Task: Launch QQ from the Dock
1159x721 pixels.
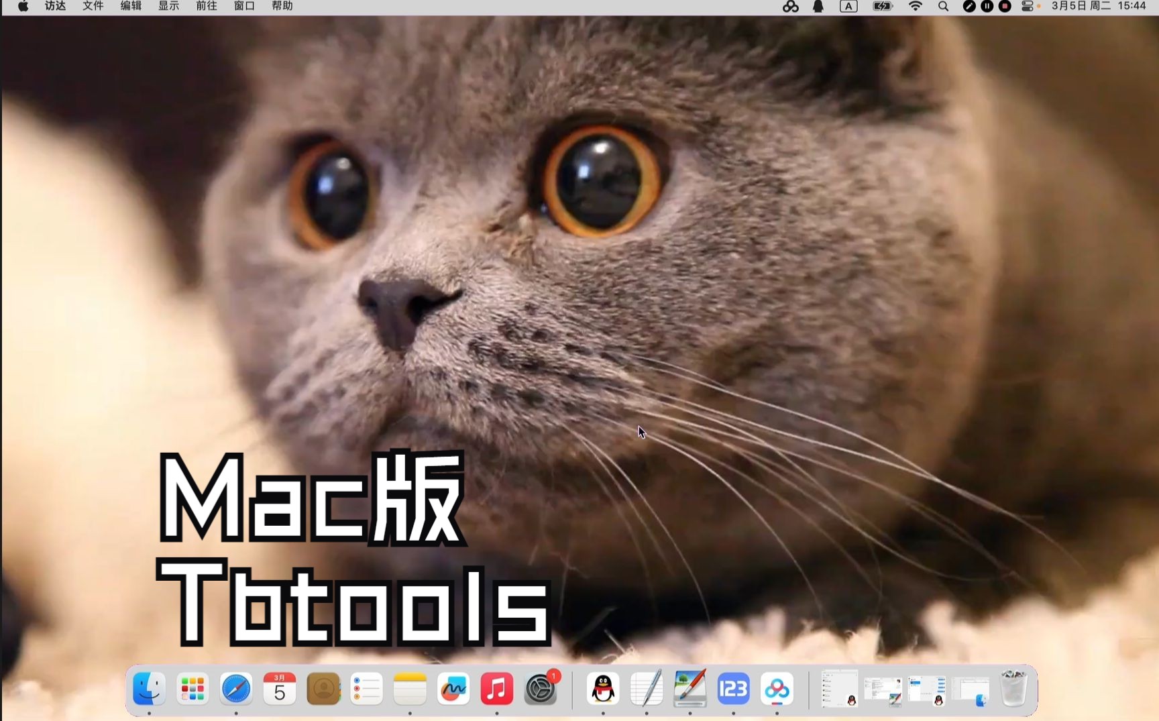Action: click(x=603, y=689)
